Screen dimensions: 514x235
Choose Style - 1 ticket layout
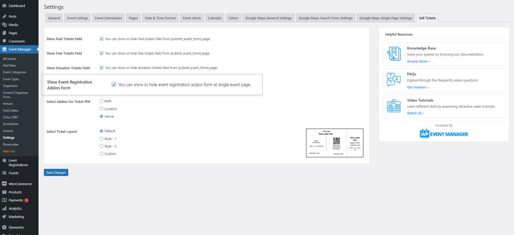pyautogui.click(x=102, y=139)
